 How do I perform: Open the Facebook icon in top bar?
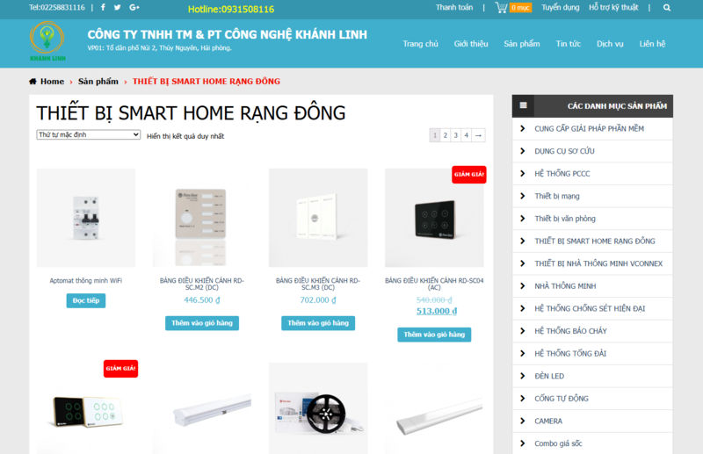pyautogui.click(x=103, y=7)
